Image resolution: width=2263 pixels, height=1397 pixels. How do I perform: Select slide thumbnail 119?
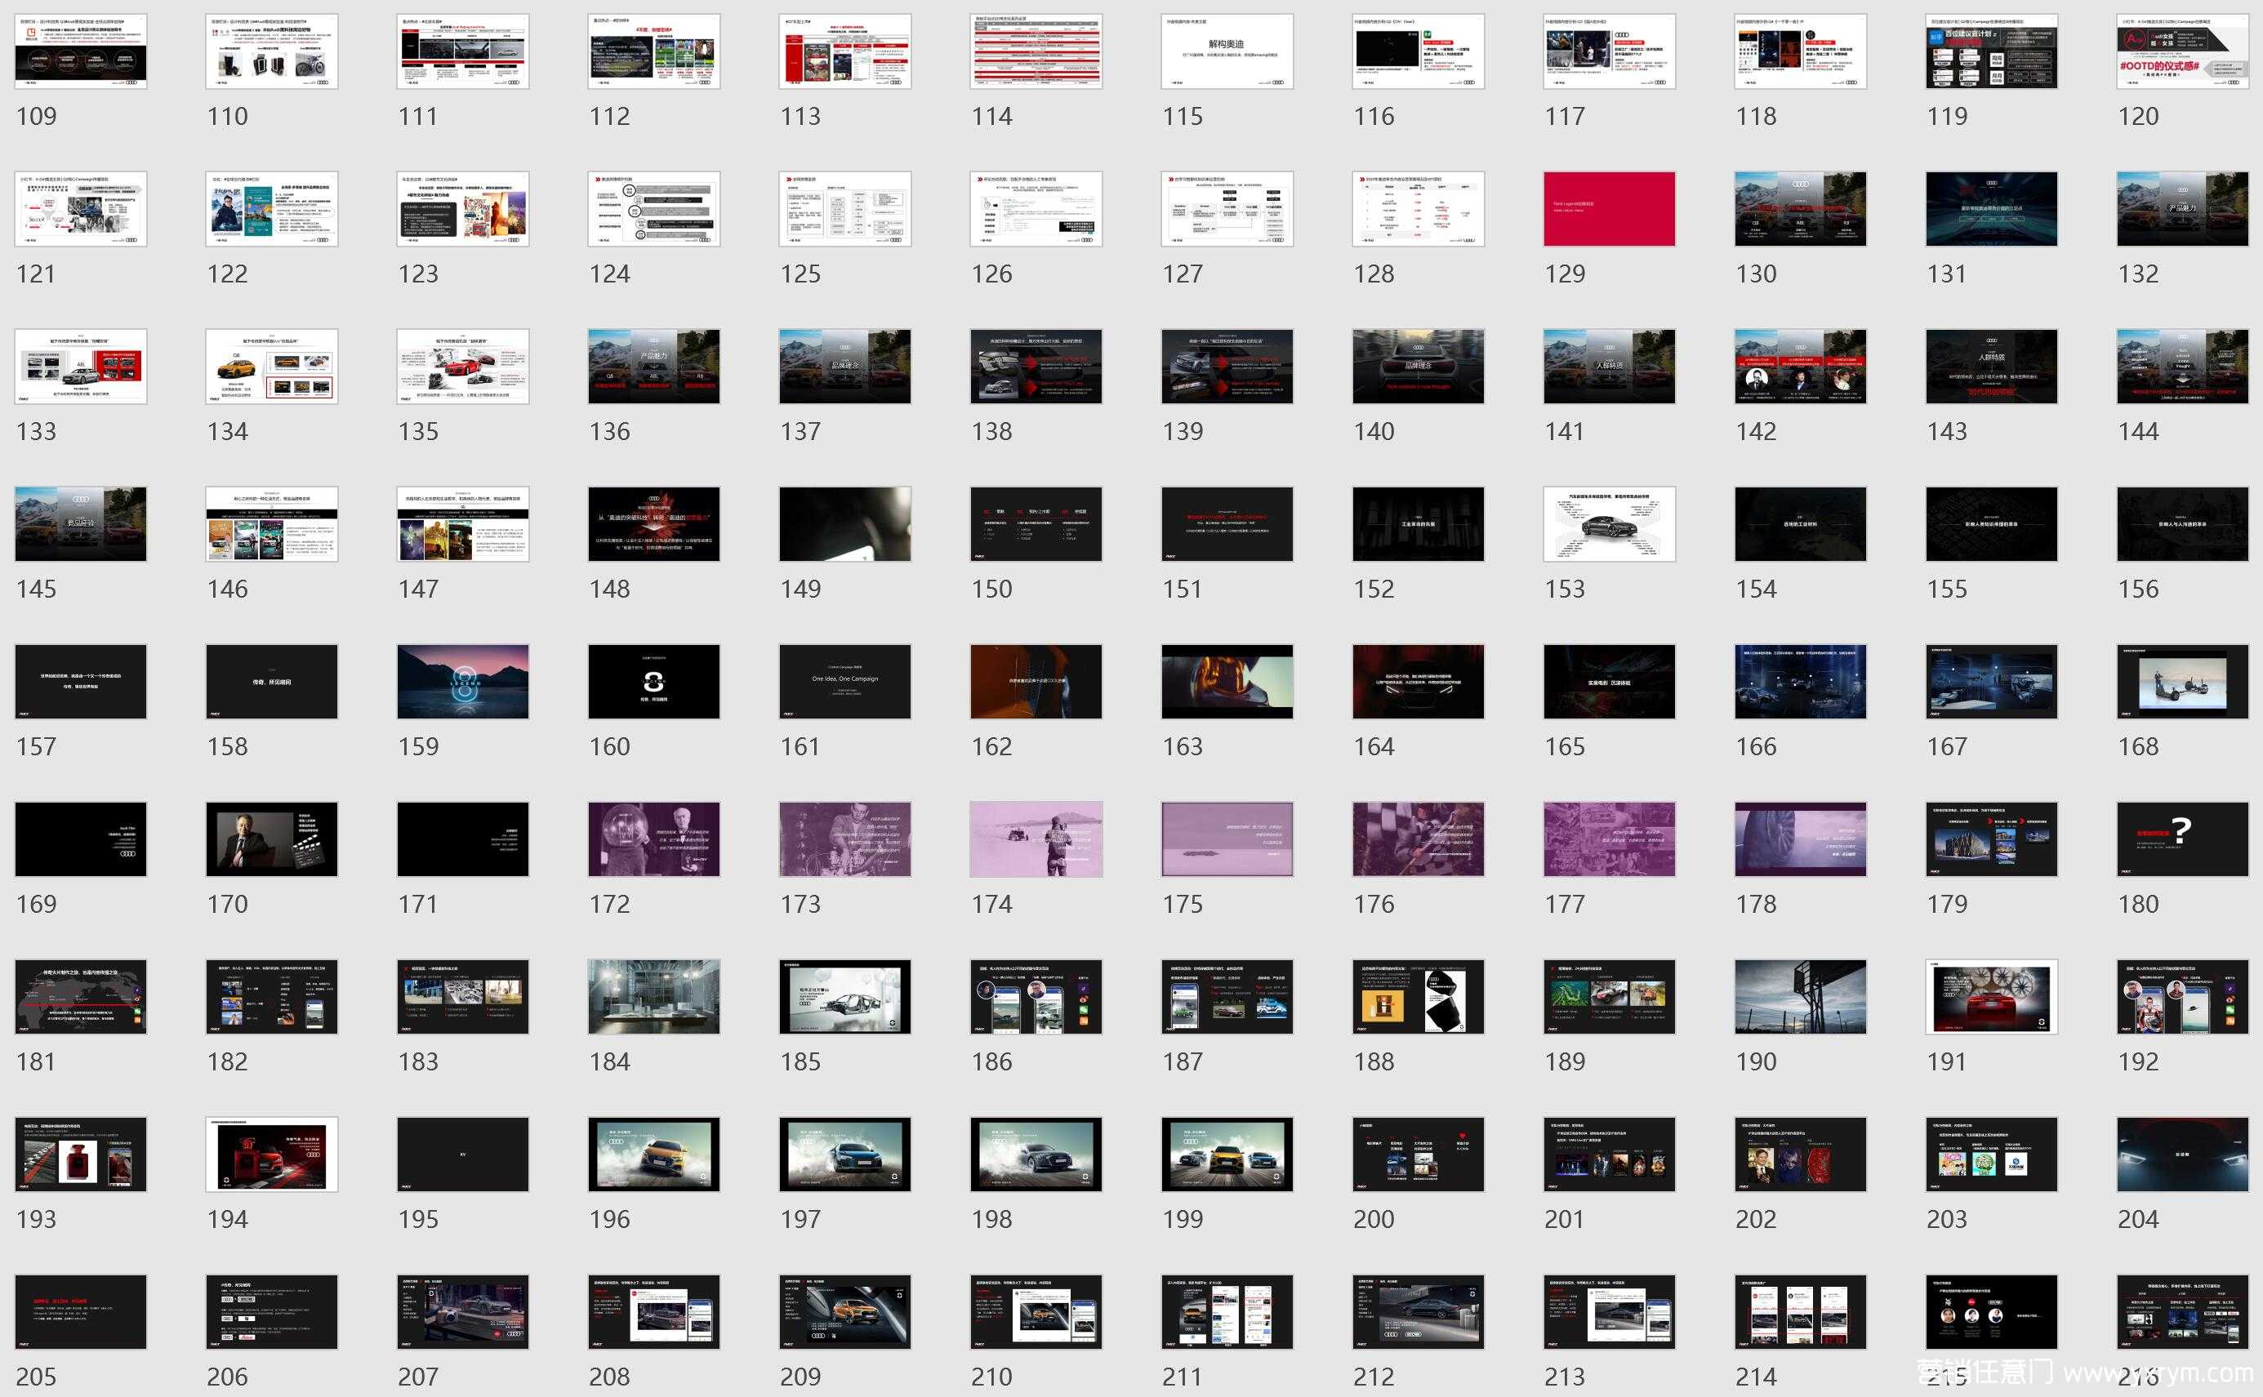(1991, 51)
